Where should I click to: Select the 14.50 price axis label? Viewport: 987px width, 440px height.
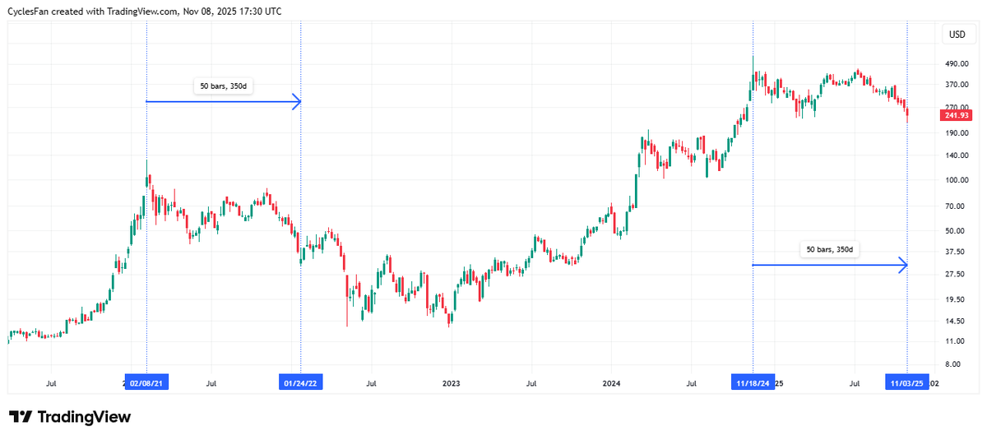pos(956,322)
